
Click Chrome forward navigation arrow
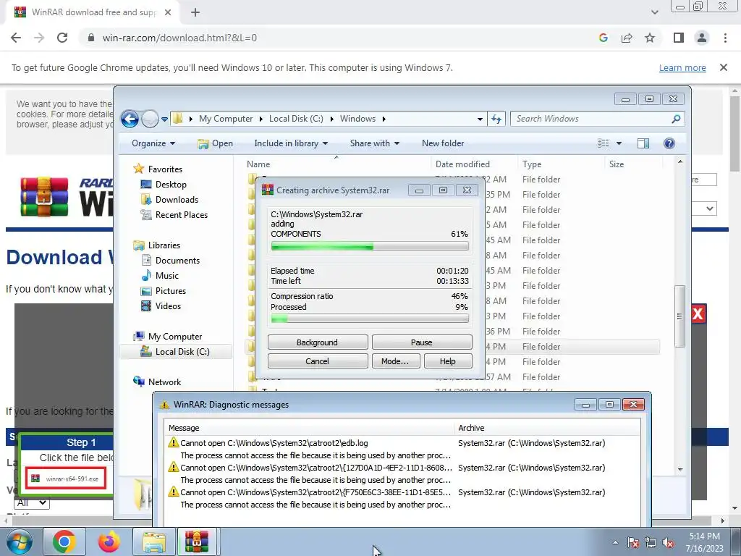click(39, 38)
